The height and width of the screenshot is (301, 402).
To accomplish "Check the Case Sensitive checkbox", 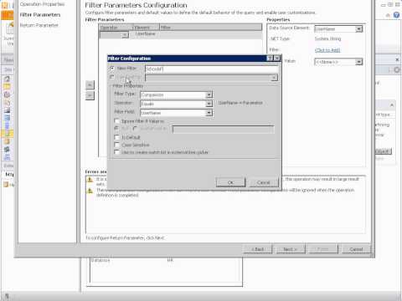I will (117, 145).
